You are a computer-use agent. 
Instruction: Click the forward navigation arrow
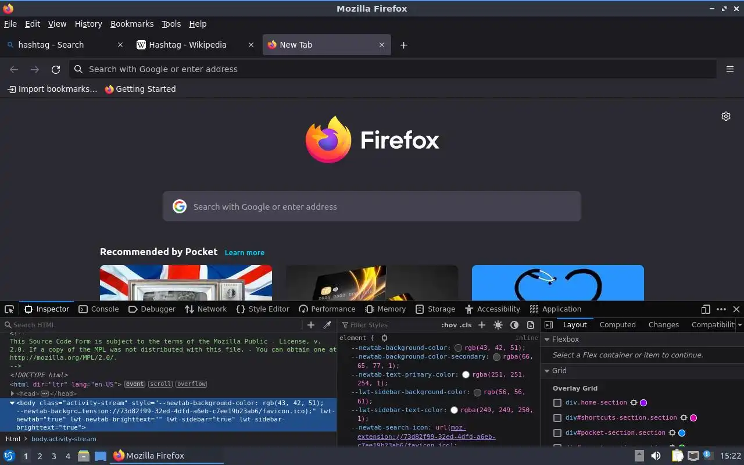point(35,69)
